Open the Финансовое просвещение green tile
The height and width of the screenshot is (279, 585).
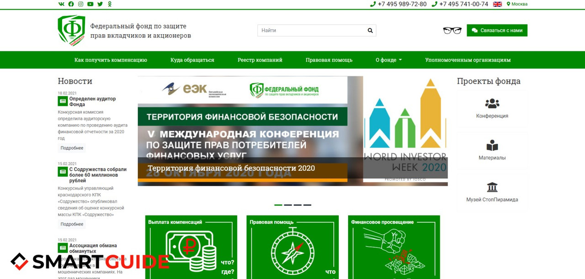(x=394, y=247)
